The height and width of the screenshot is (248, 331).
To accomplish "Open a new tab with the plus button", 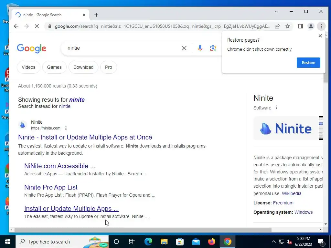I will (x=96, y=15).
